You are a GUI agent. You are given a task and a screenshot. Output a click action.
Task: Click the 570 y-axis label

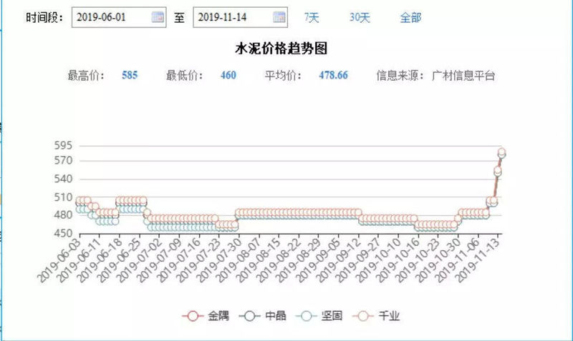click(x=63, y=160)
